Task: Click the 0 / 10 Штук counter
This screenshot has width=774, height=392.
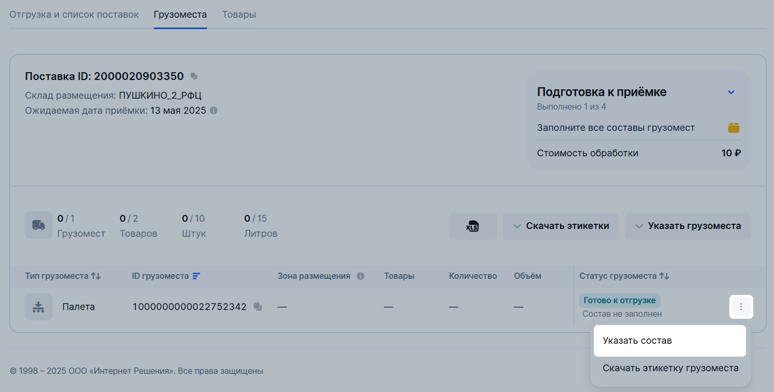Action: (194, 226)
